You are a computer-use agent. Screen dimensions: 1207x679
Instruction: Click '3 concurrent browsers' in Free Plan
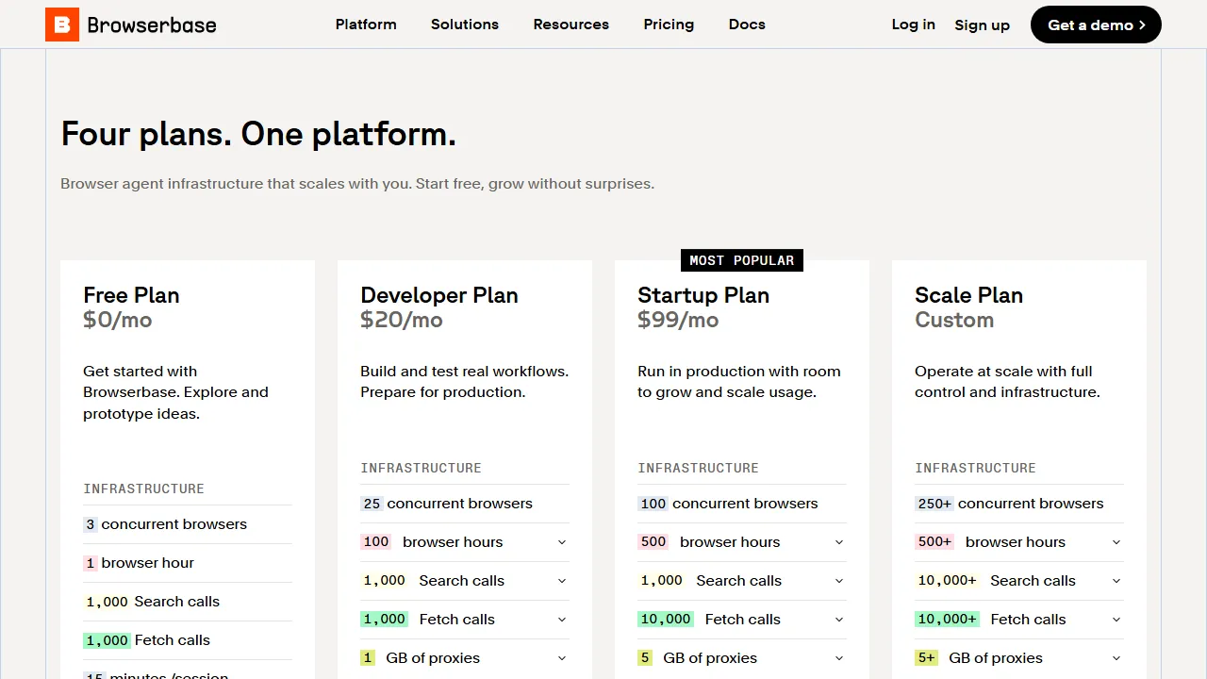point(165,524)
